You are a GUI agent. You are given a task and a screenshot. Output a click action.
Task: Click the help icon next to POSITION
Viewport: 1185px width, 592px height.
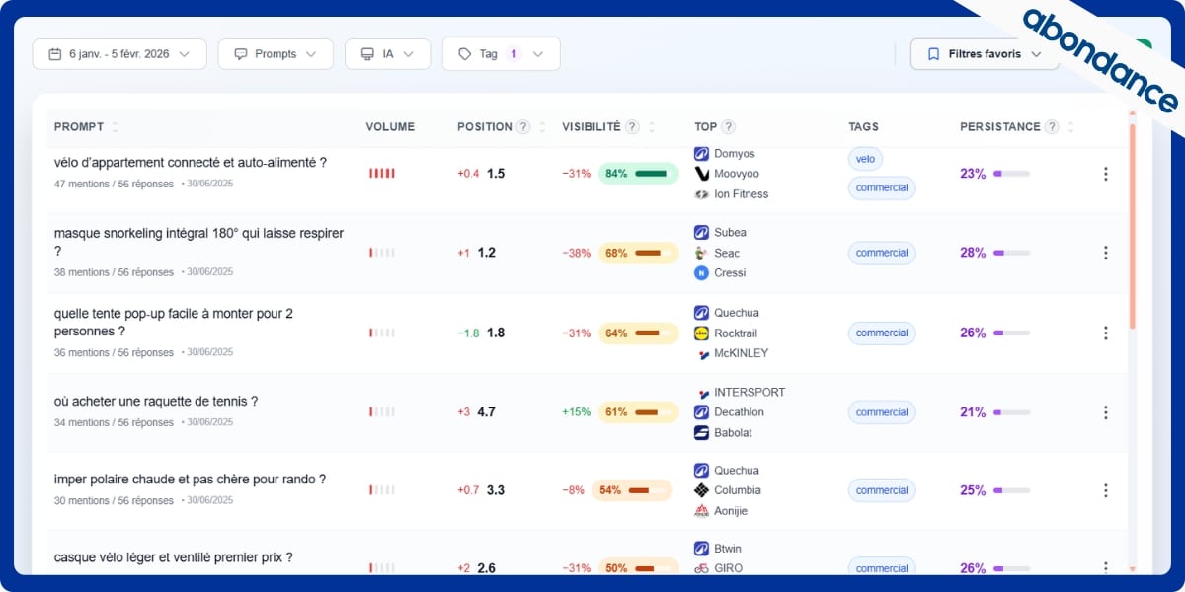click(x=523, y=127)
